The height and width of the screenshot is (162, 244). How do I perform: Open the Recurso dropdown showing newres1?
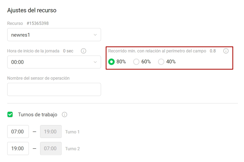click(x=54, y=34)
